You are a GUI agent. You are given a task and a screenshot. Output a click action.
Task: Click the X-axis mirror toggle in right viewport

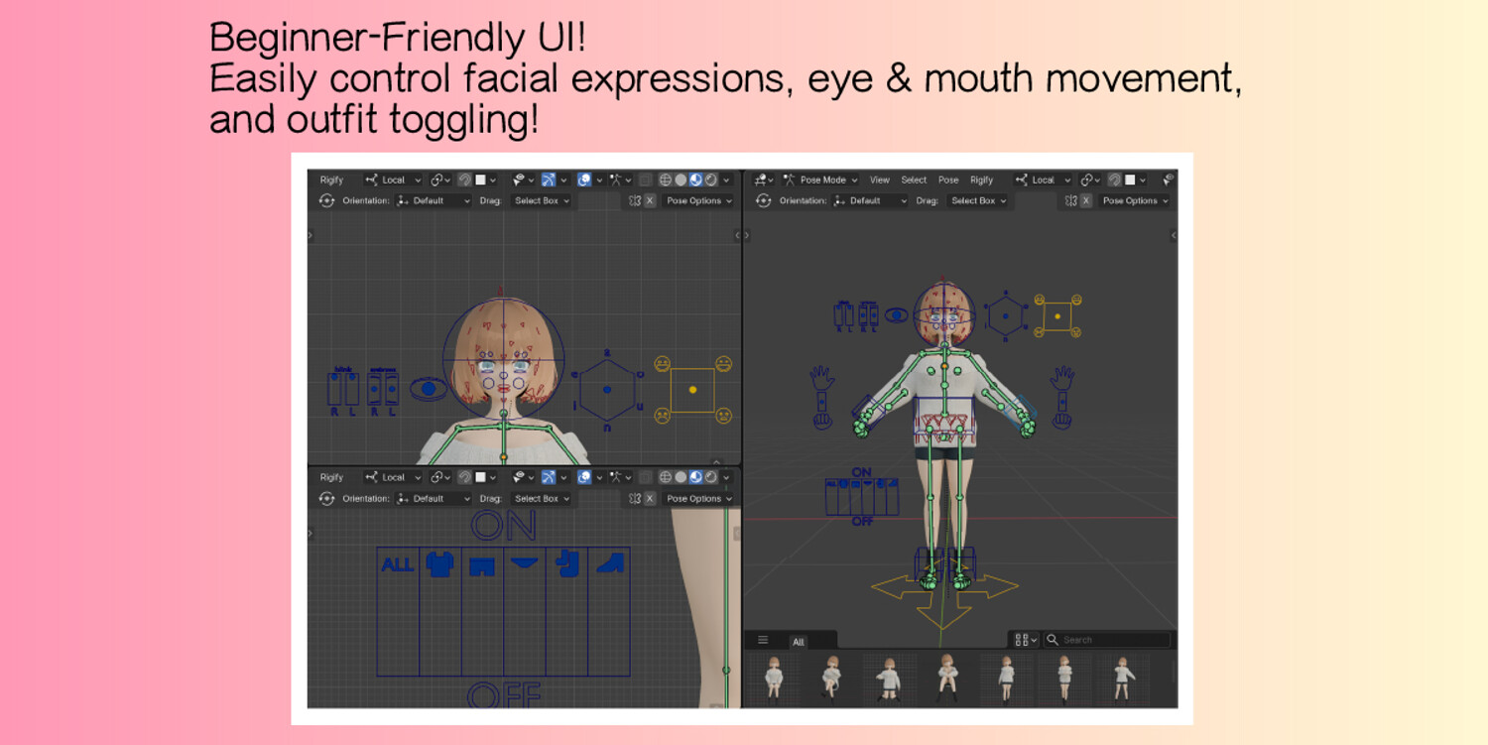tap(1086, 200)
